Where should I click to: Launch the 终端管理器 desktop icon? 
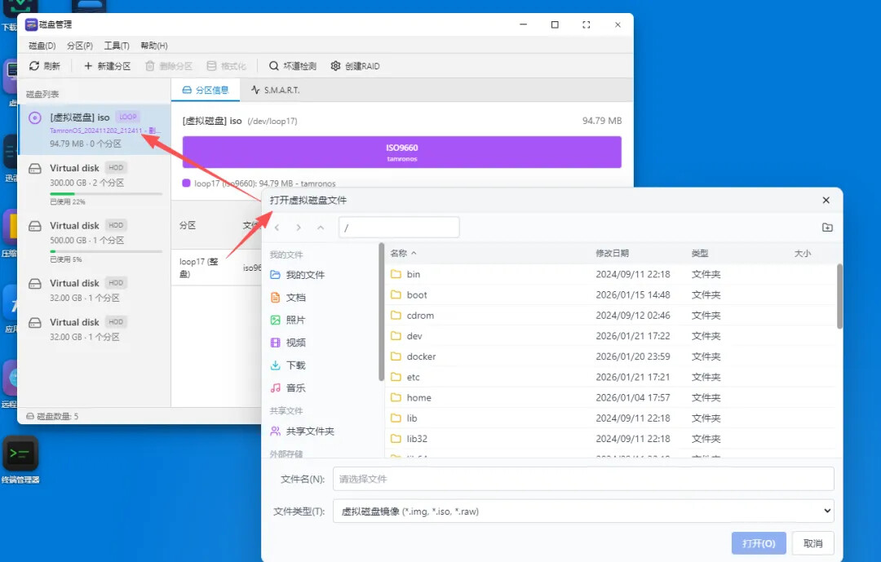pyautogui.click(x=20, y=453)
